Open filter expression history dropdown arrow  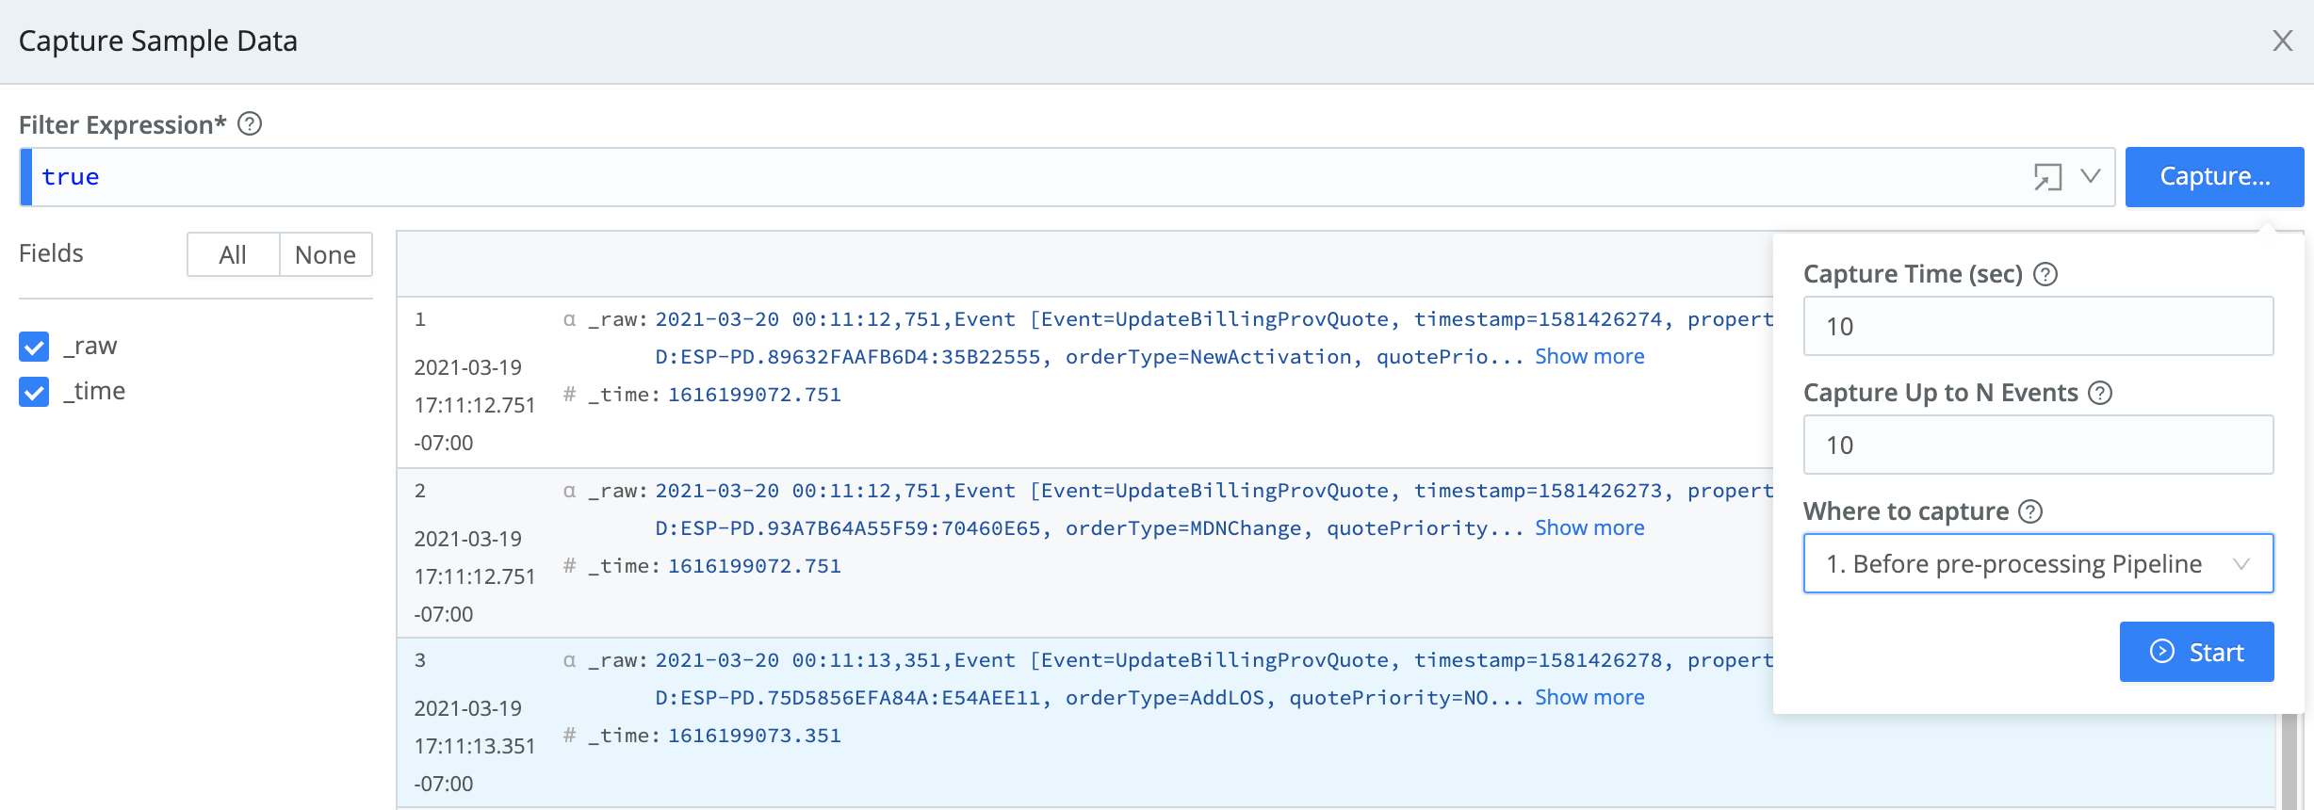pyautogui.click(x=2091, y=176)
